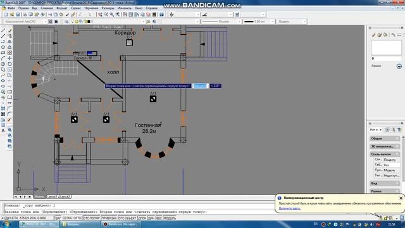Toggle ШАГ snap mode

click(x=58, y=218)
